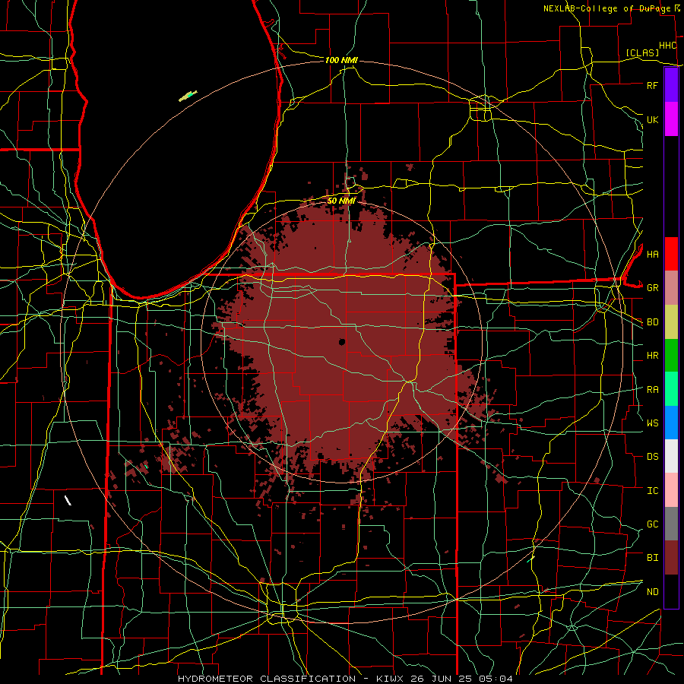684x684 pixels.
Task: Click the BI legend label text
Action: click(652, 558)
